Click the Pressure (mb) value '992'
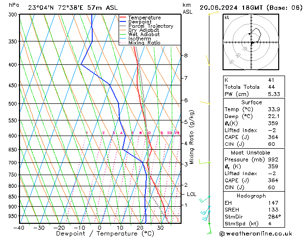This screenshot has width=307, height=237. 273,159
